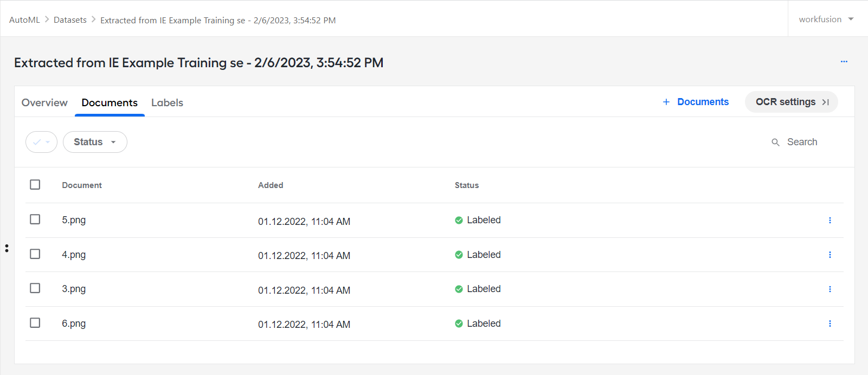The height and width of the screenshot is (375, 868).
Task: Select all documents with header checkbox
Action: tap(35, 185)
